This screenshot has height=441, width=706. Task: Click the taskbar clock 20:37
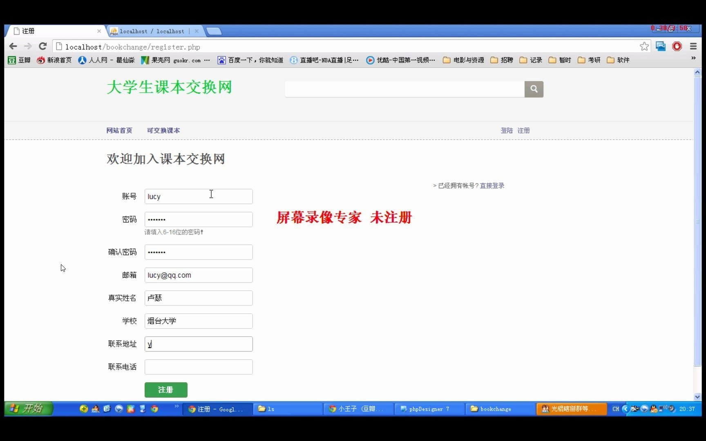[687, 409]
